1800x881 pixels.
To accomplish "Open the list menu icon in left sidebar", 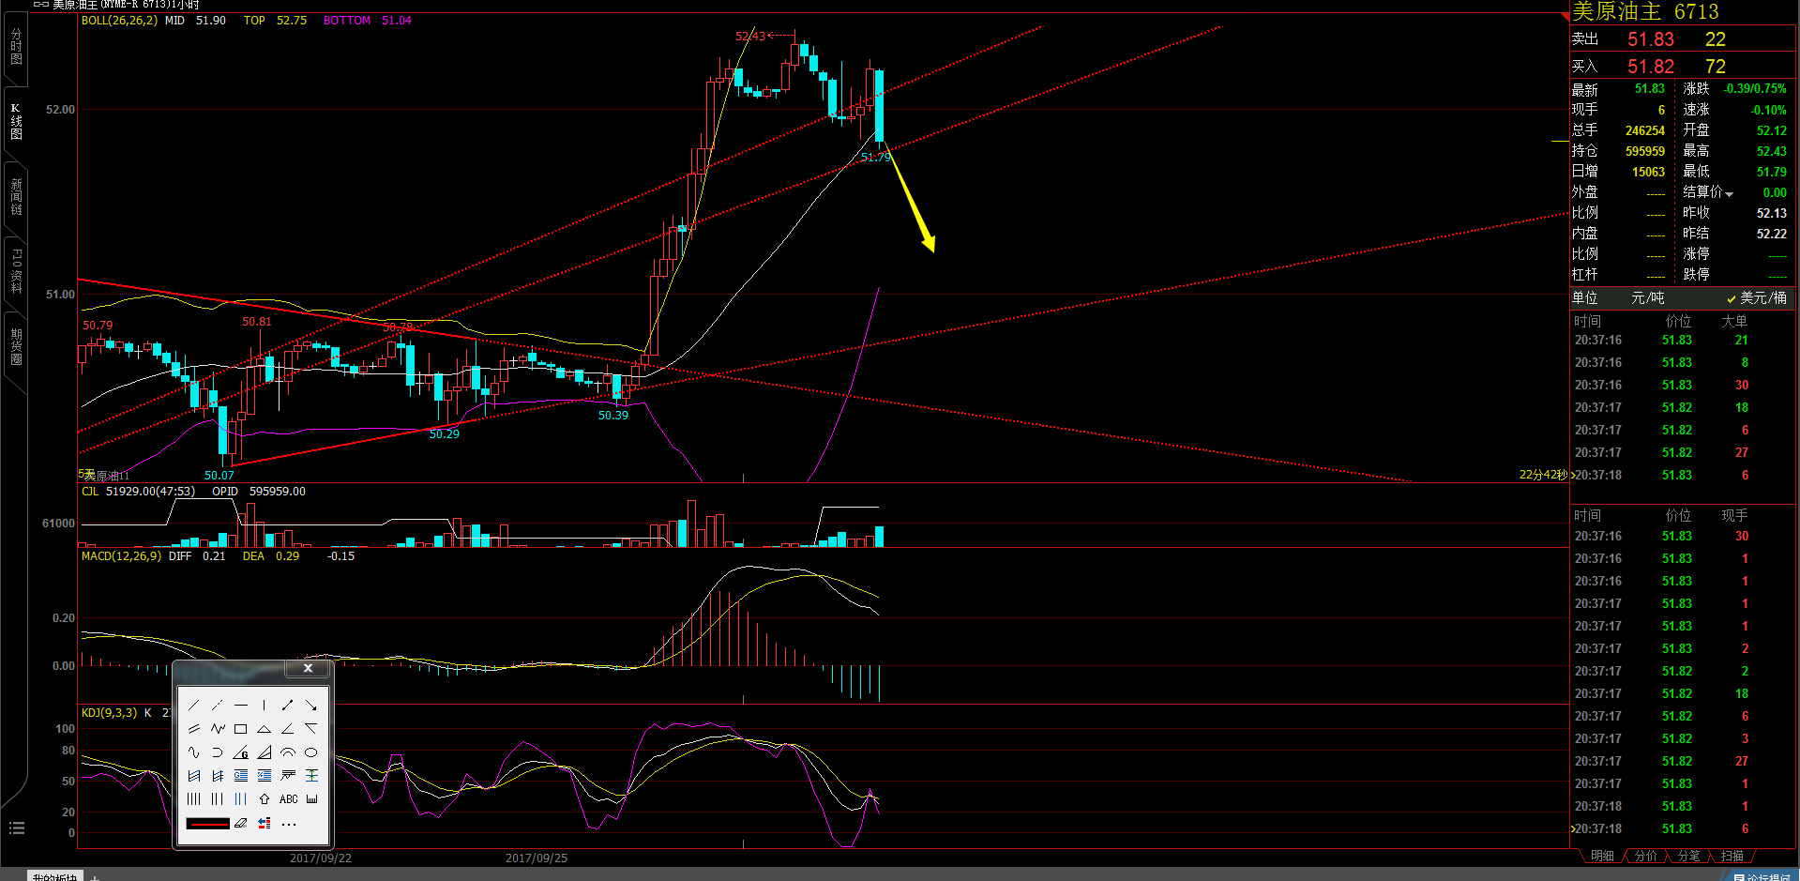I will pyautogui.click(x=16, y=828).
